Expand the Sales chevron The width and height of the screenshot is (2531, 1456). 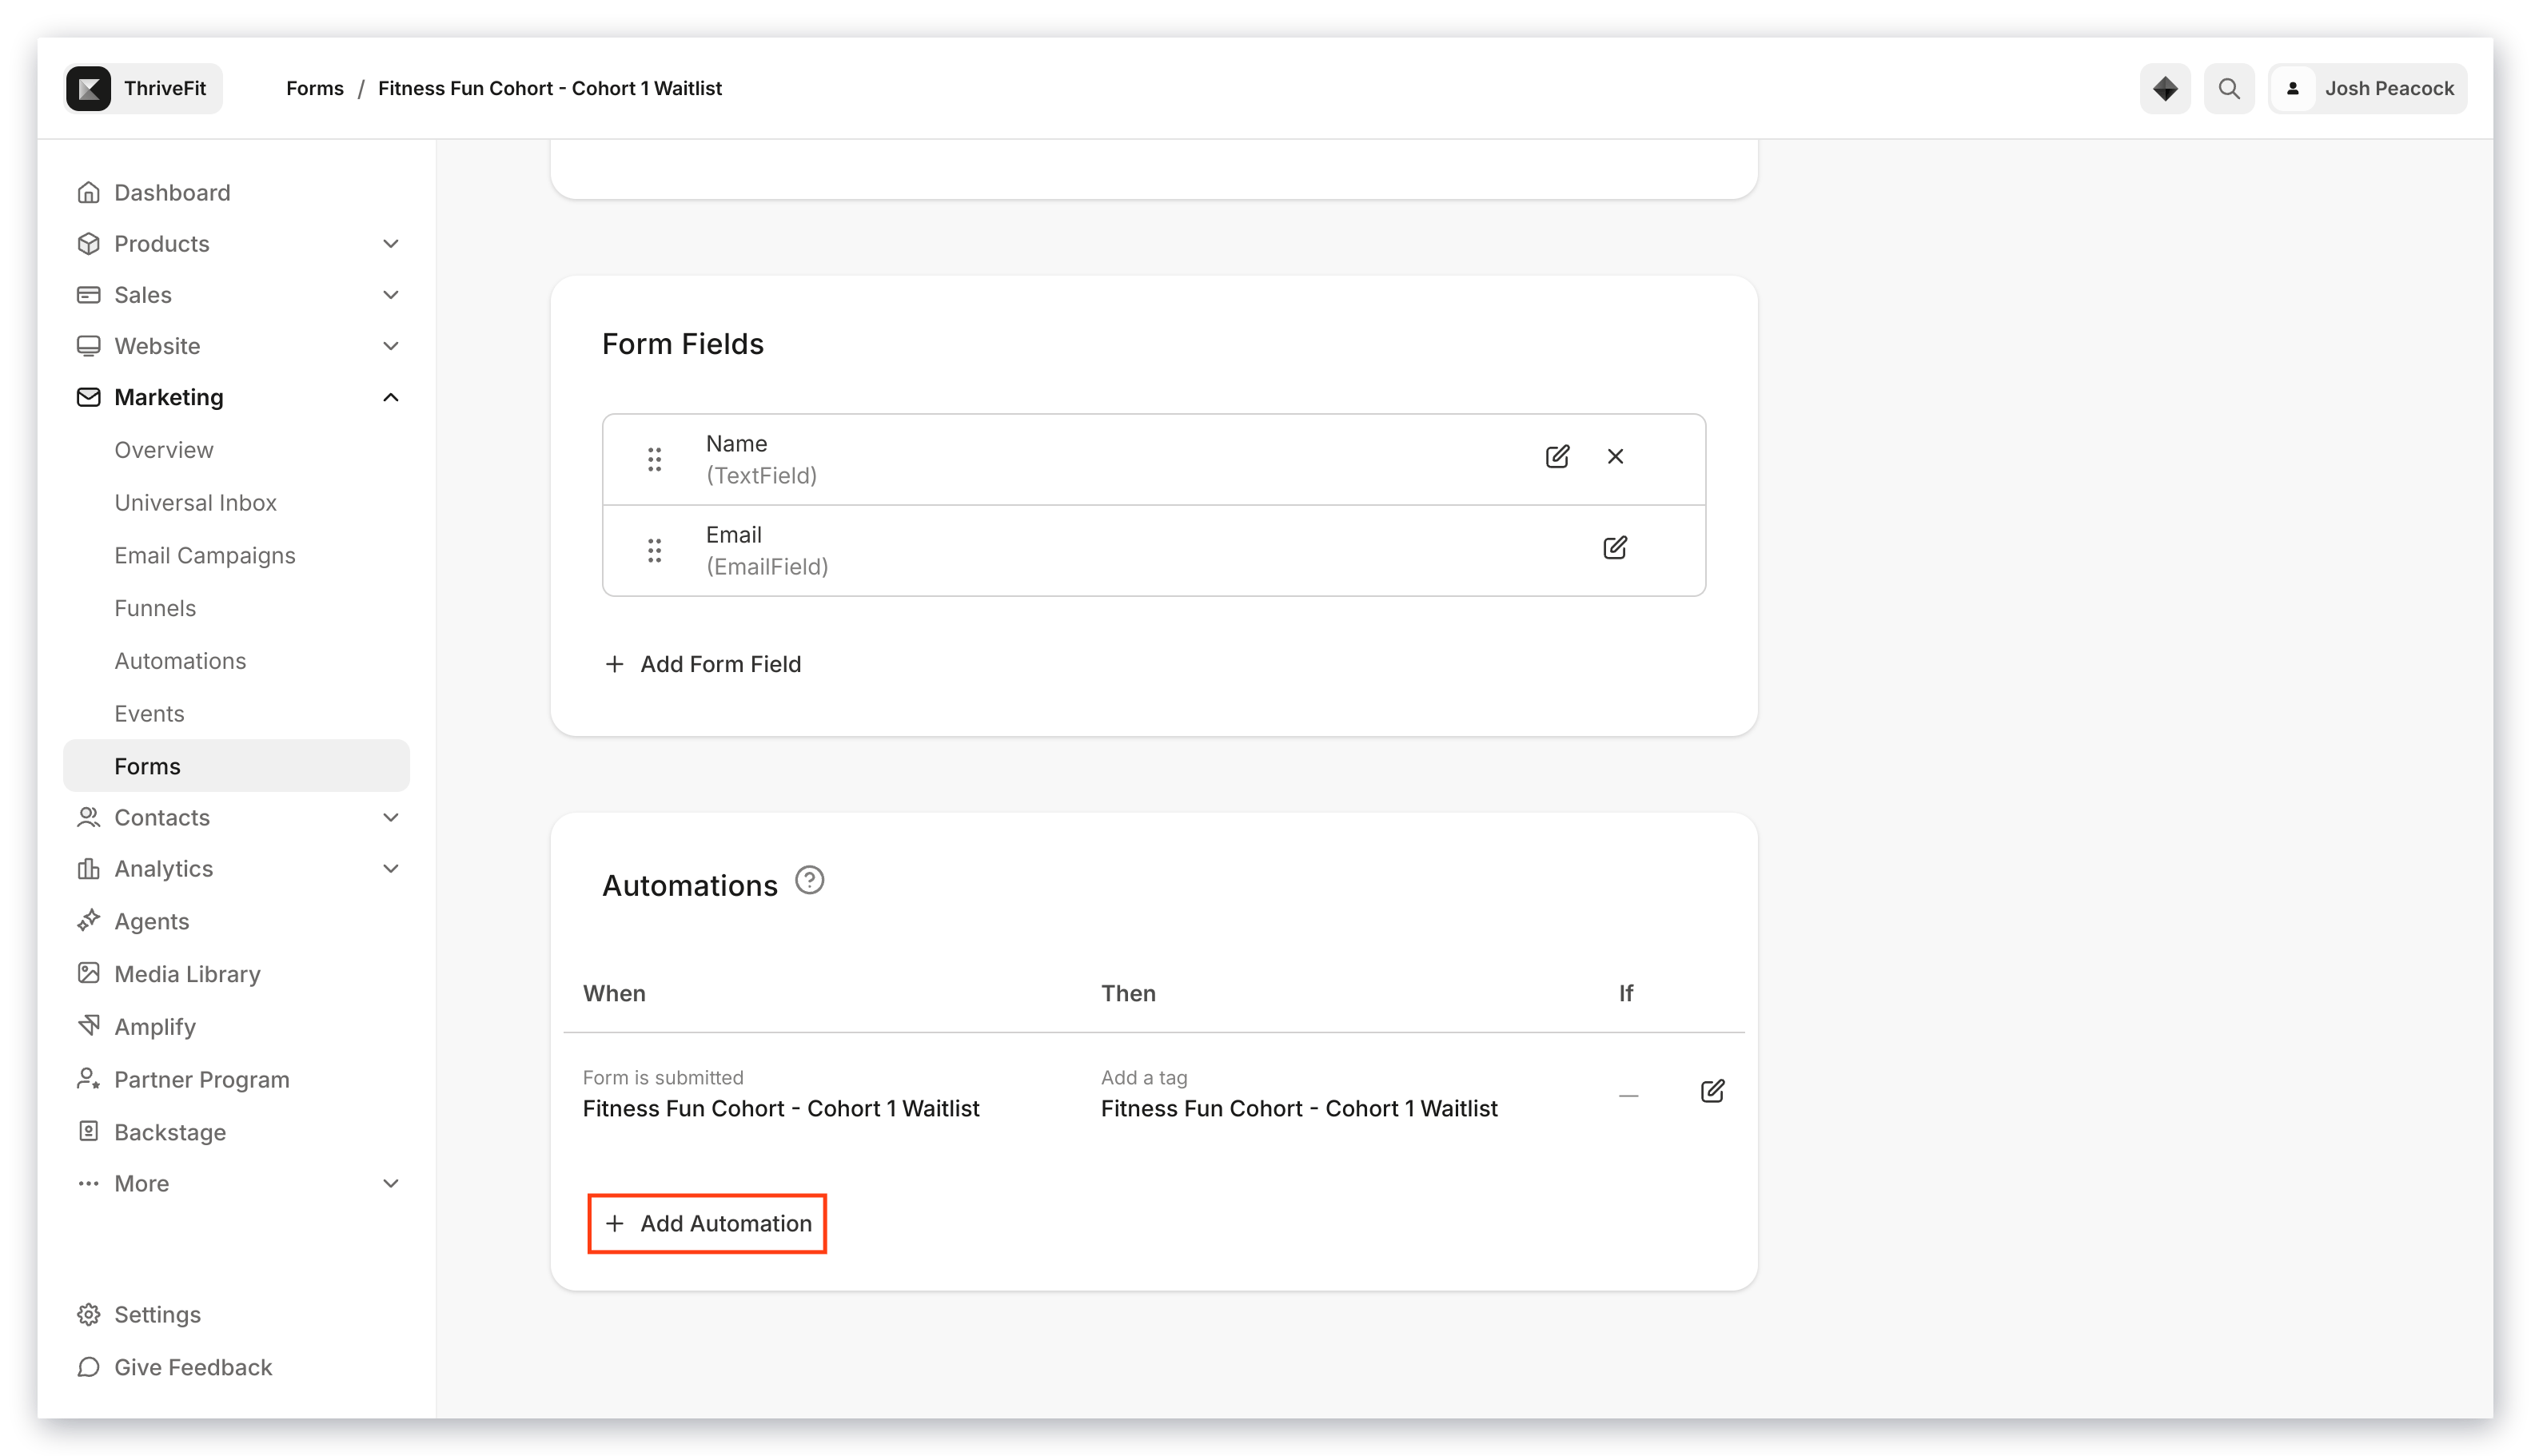(x=390, y=294)
